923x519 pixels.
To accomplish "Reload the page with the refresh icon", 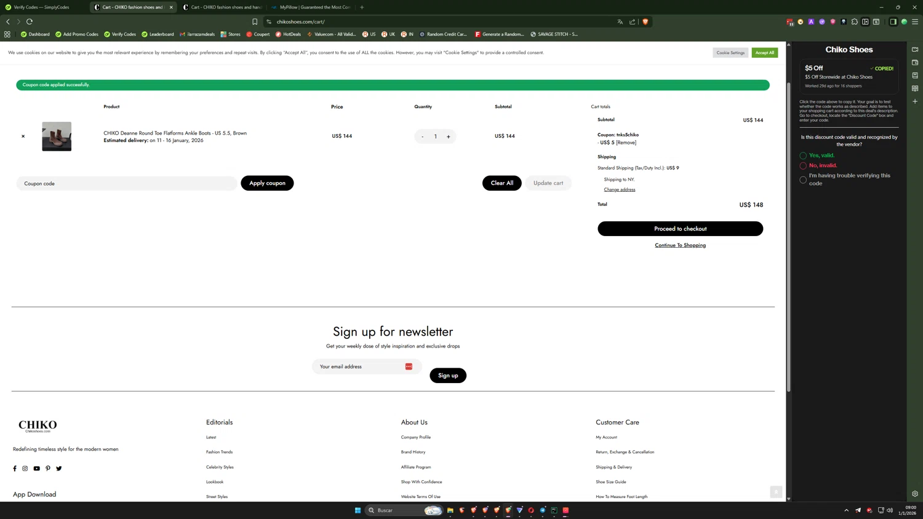I will (30, 22).
